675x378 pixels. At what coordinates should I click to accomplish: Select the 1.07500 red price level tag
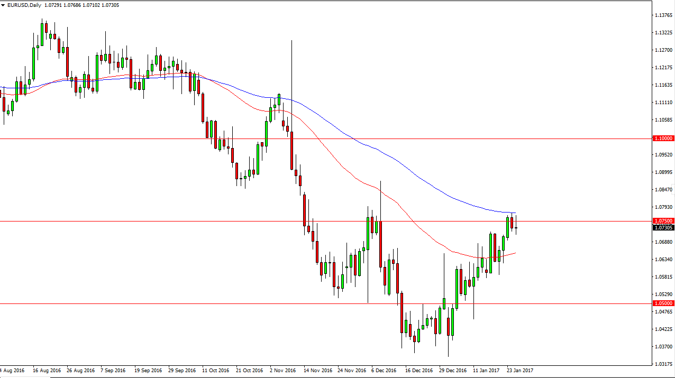point(664,221)
